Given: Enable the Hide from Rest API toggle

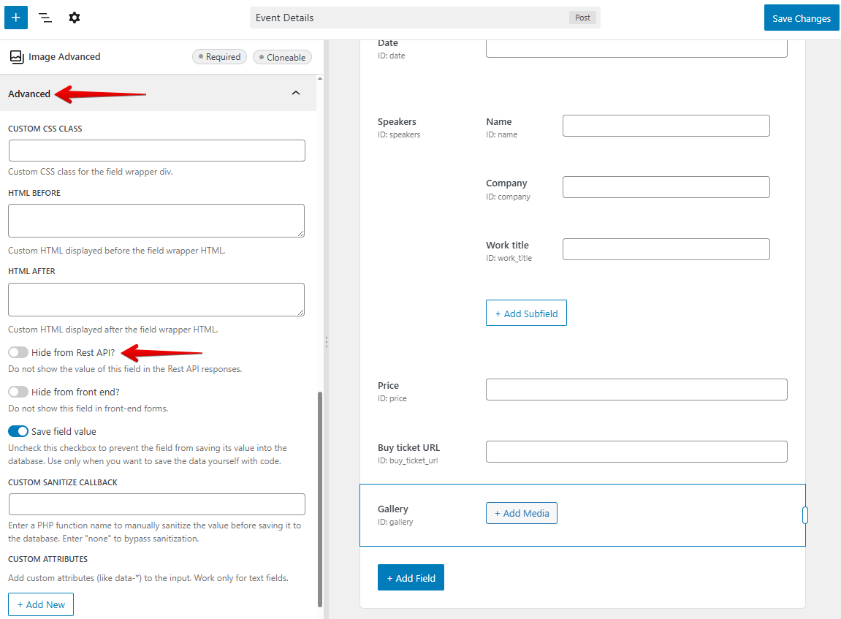Looking at the screenshot, I should pyautogui.click(x=18, y=352).
